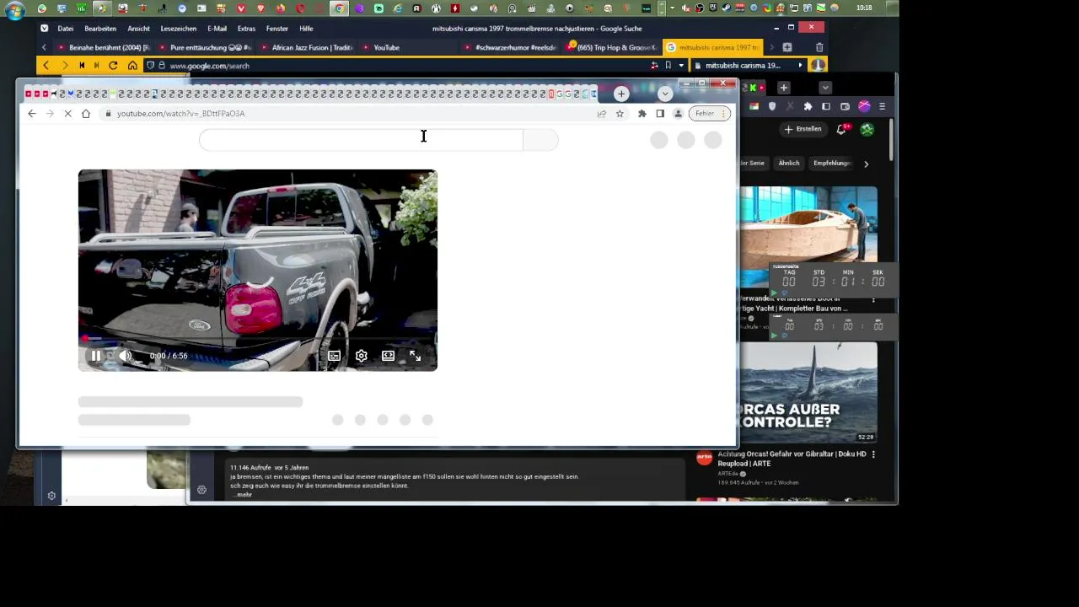Select the Empfehlungen filter chip
This screenshot has width=1079, height=607.
coord(831,163)
